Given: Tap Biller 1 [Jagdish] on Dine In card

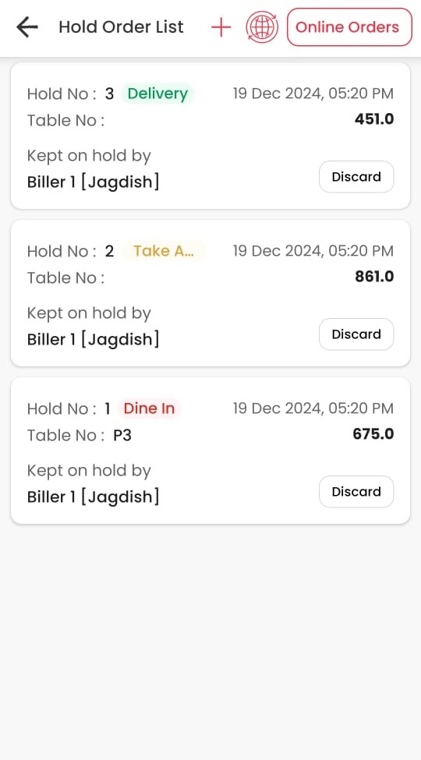Looking at the screenshot, I should (93, 497).
